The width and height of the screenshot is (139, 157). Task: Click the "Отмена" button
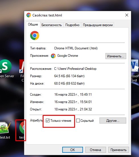[96, 150]
